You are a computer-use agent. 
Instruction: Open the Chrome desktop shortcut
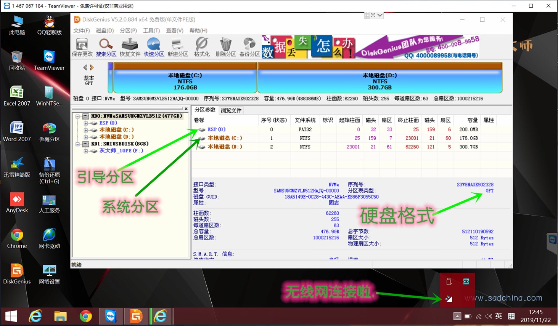17,238
